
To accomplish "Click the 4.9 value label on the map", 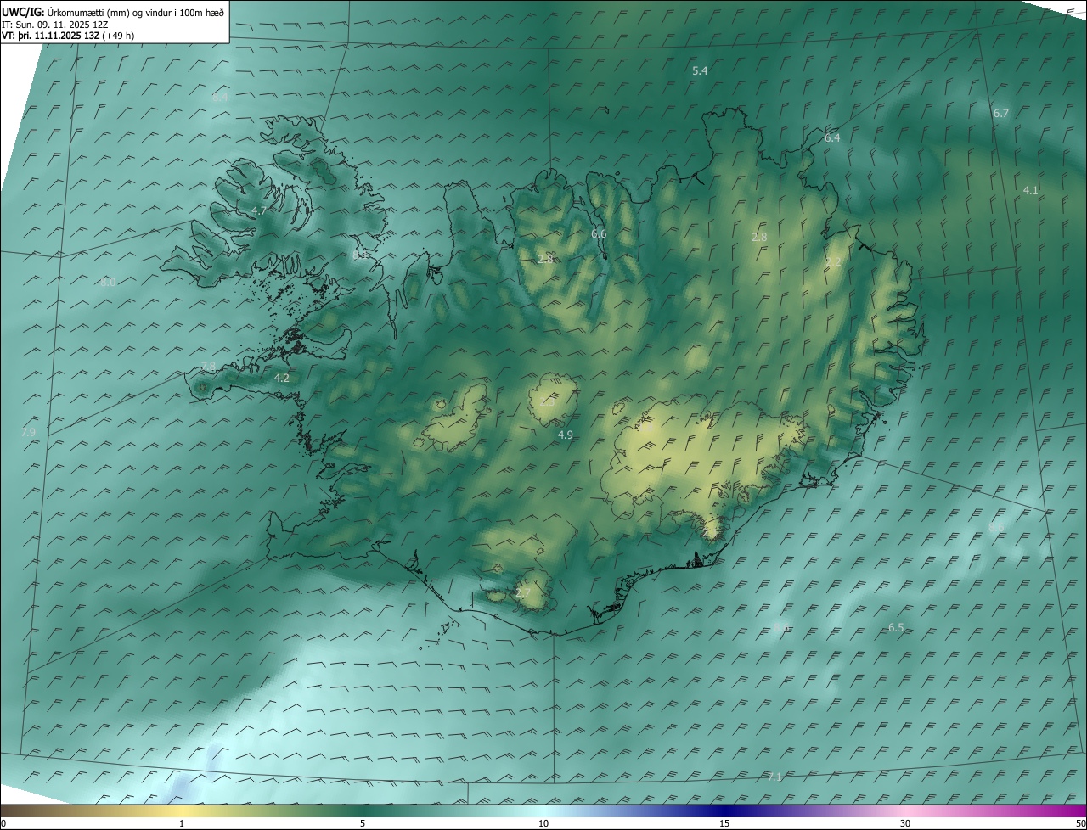I will (x=565, y=435).
